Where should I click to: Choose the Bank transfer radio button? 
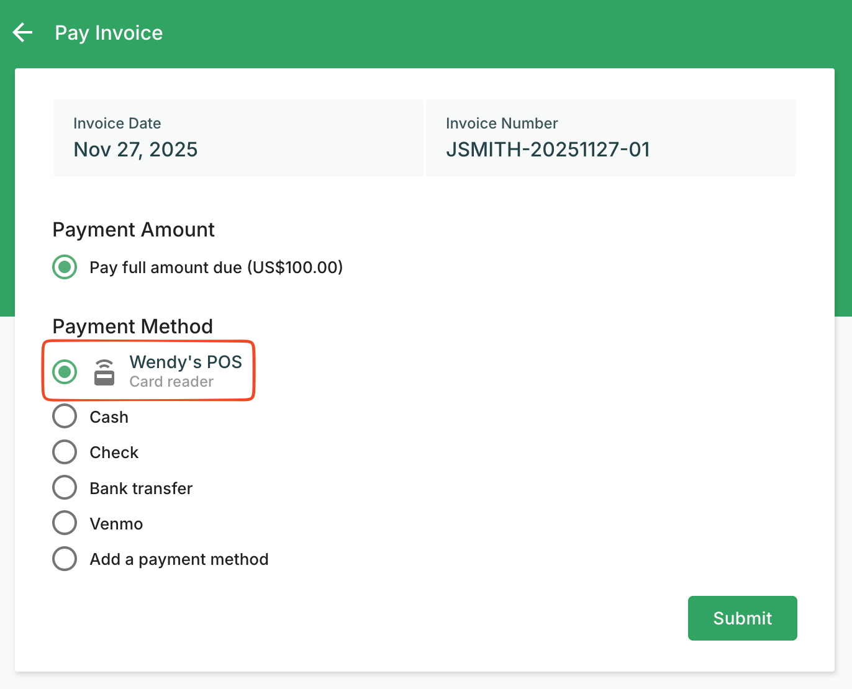[x=65, y=488]
